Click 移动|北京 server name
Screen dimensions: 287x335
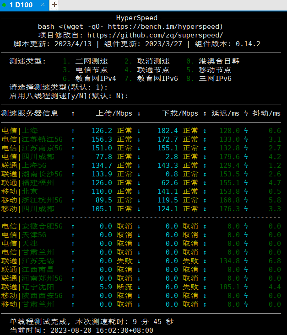(20, 191)
